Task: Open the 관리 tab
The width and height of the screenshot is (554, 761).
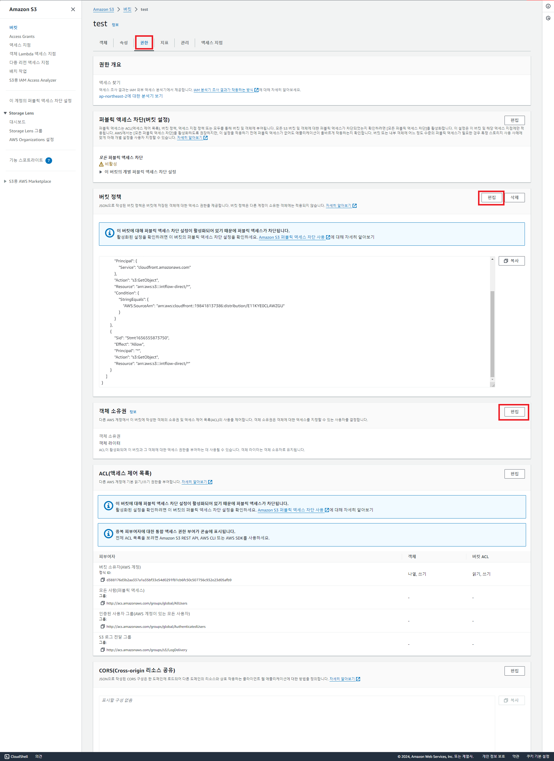Action: (185, 43)
